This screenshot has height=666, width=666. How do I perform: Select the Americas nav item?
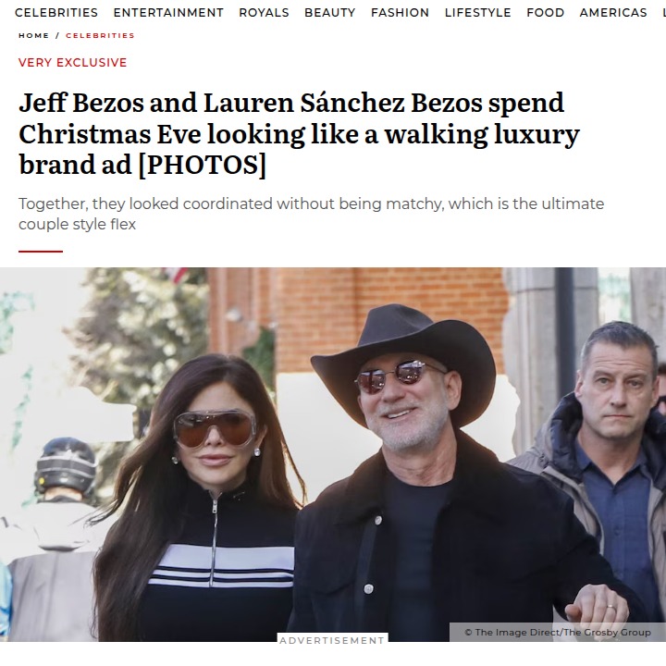click(613, 13)
